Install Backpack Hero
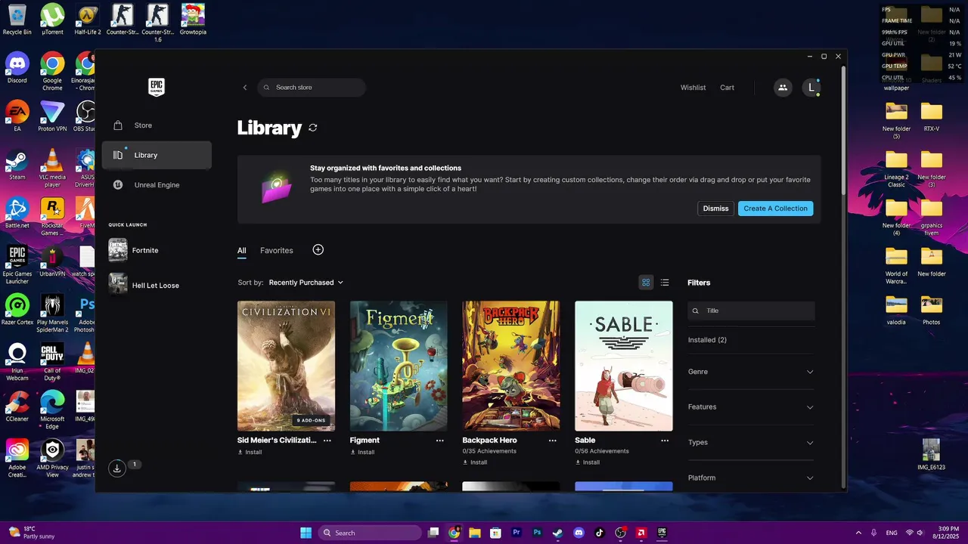The width and height of the screenshot is (968, 544). coord(476,462)
